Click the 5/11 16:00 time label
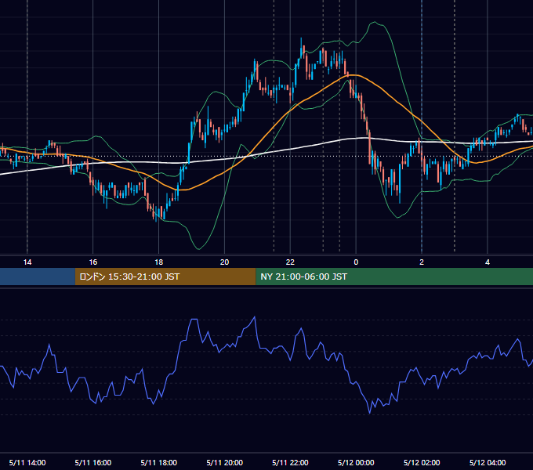 tap(92, 462)
